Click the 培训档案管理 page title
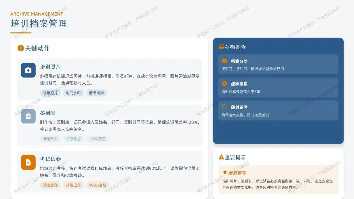The width and height of the screenshot is (354, 199). (x=39, y=24)
